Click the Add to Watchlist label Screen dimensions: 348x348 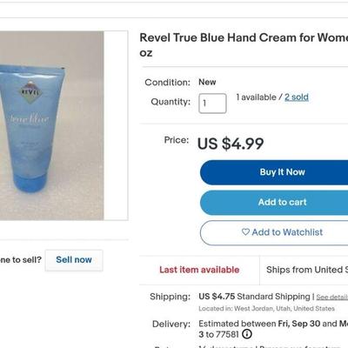point(287,232)
